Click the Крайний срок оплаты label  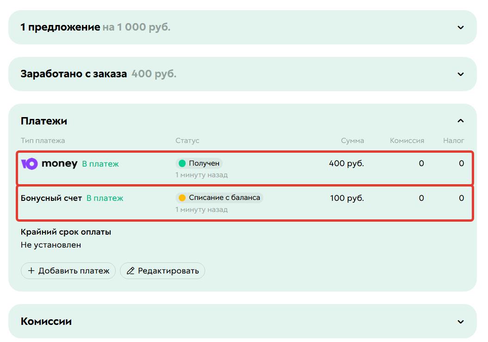coord(66,232)
